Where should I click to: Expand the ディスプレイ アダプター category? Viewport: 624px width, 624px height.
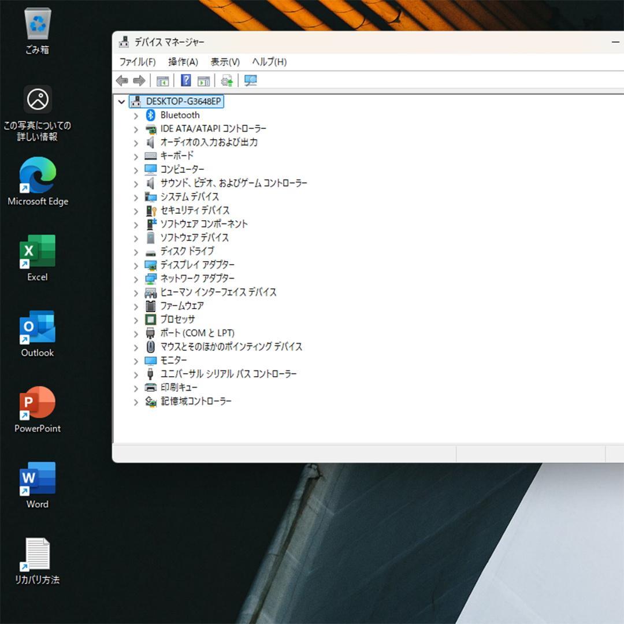(136, 265)
